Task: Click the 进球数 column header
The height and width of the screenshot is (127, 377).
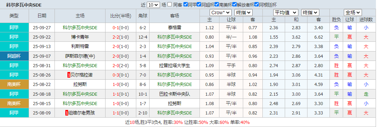Action: click(x=366, y=20)
